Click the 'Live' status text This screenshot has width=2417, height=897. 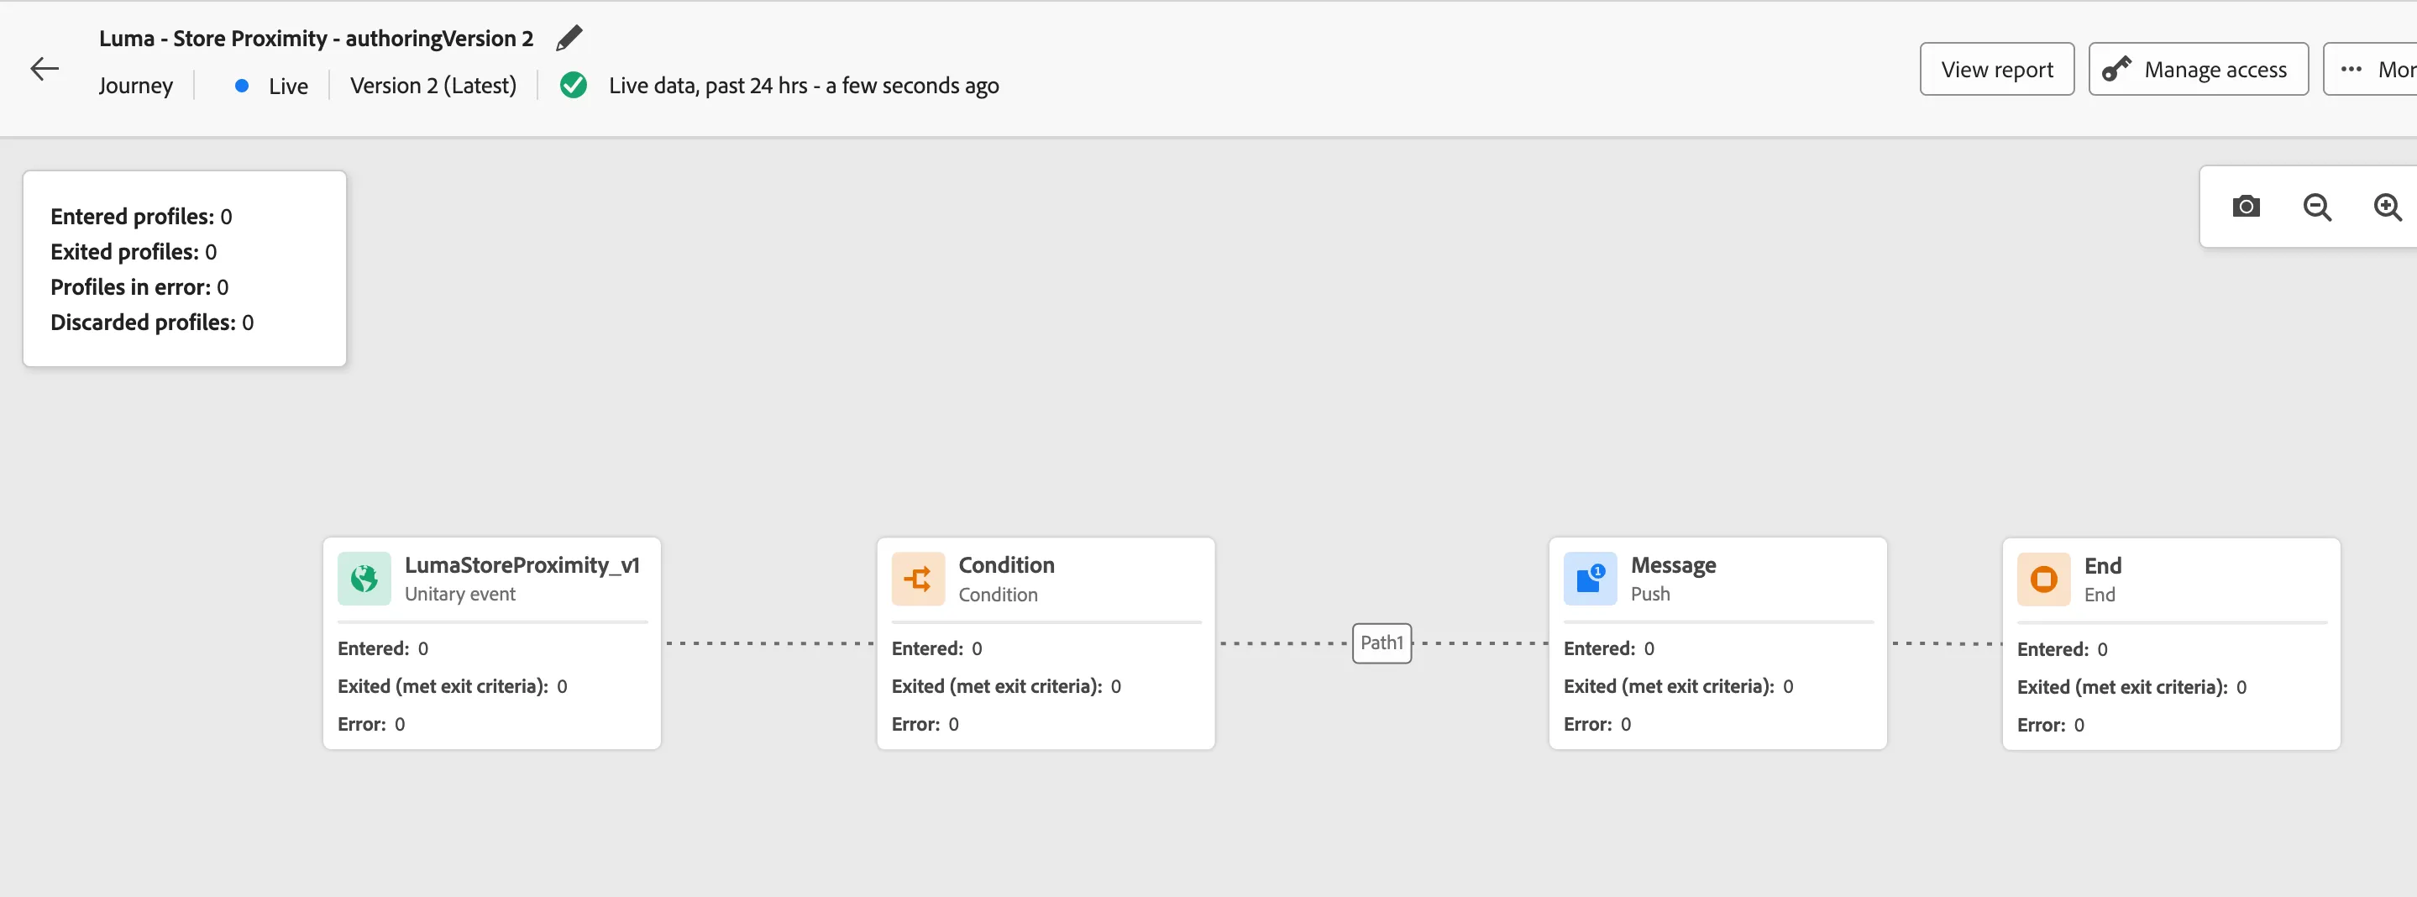[288, 86]
